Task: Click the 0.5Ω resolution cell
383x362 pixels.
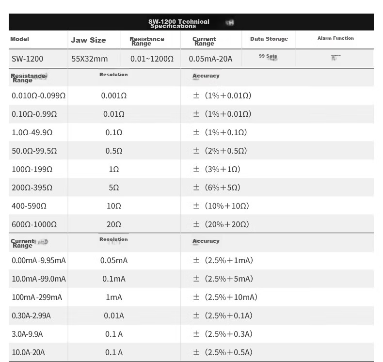Action: pyautogui.click(x=114, y=151)
